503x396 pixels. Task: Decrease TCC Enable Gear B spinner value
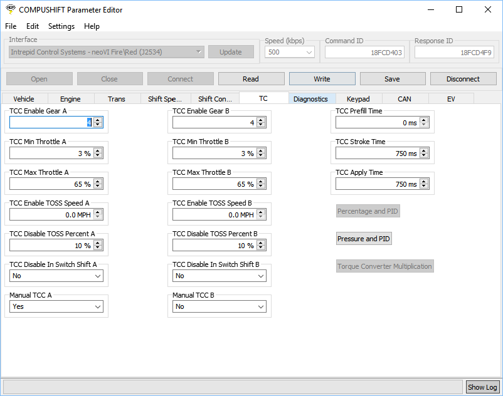[261, 125]
